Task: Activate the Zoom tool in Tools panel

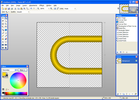Action: click(6, 24)
